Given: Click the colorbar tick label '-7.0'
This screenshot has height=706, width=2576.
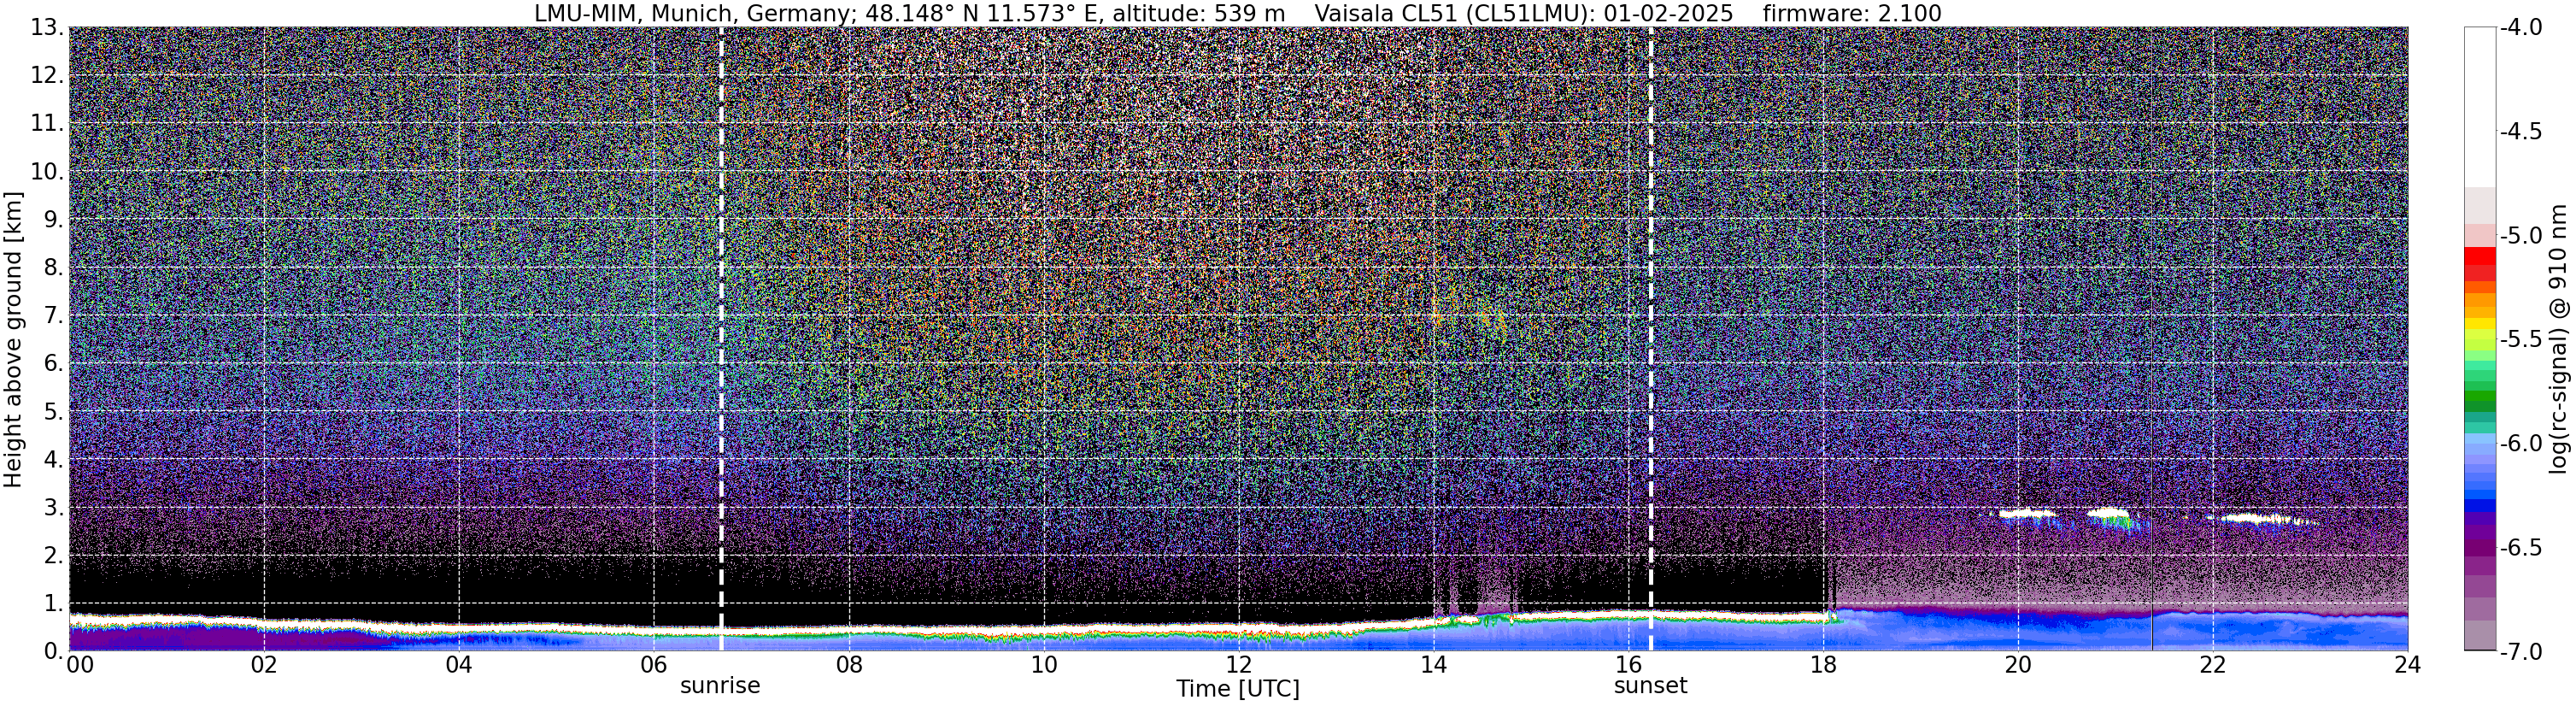Looking at the screenshot, I should click(x=2520, y=652).
